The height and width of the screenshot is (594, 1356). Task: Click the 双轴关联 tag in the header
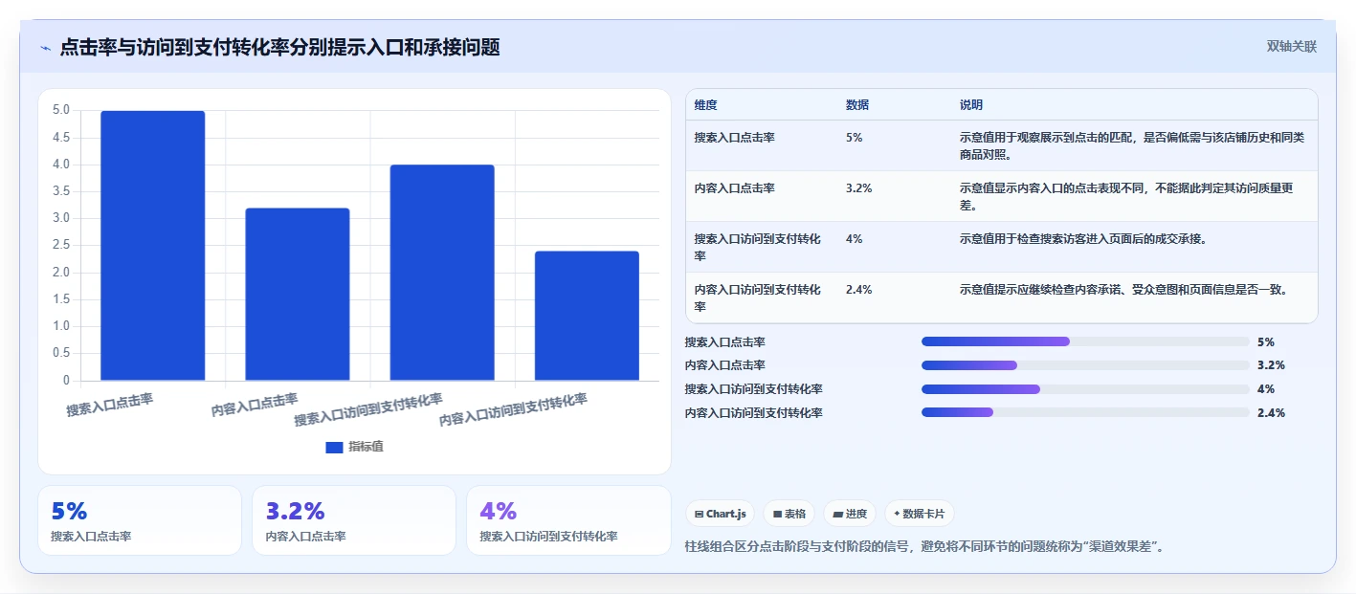click(1292, 46)
